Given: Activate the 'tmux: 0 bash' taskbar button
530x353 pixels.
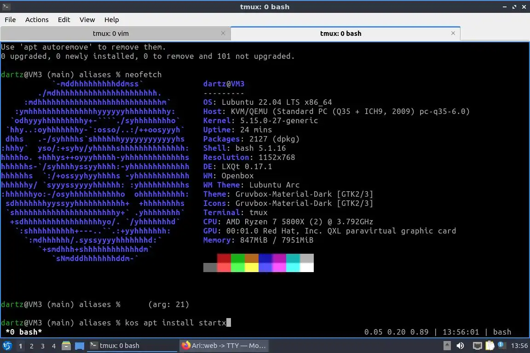Looking at the screenshot, I should 132,346.
